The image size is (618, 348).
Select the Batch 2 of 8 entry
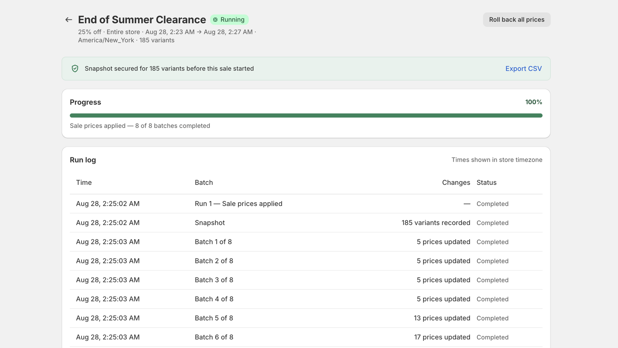coord(306,261)
